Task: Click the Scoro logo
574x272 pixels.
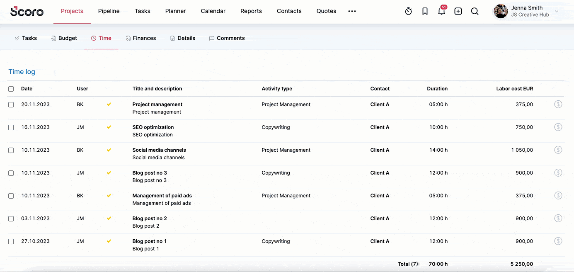Action: [27, 12]
